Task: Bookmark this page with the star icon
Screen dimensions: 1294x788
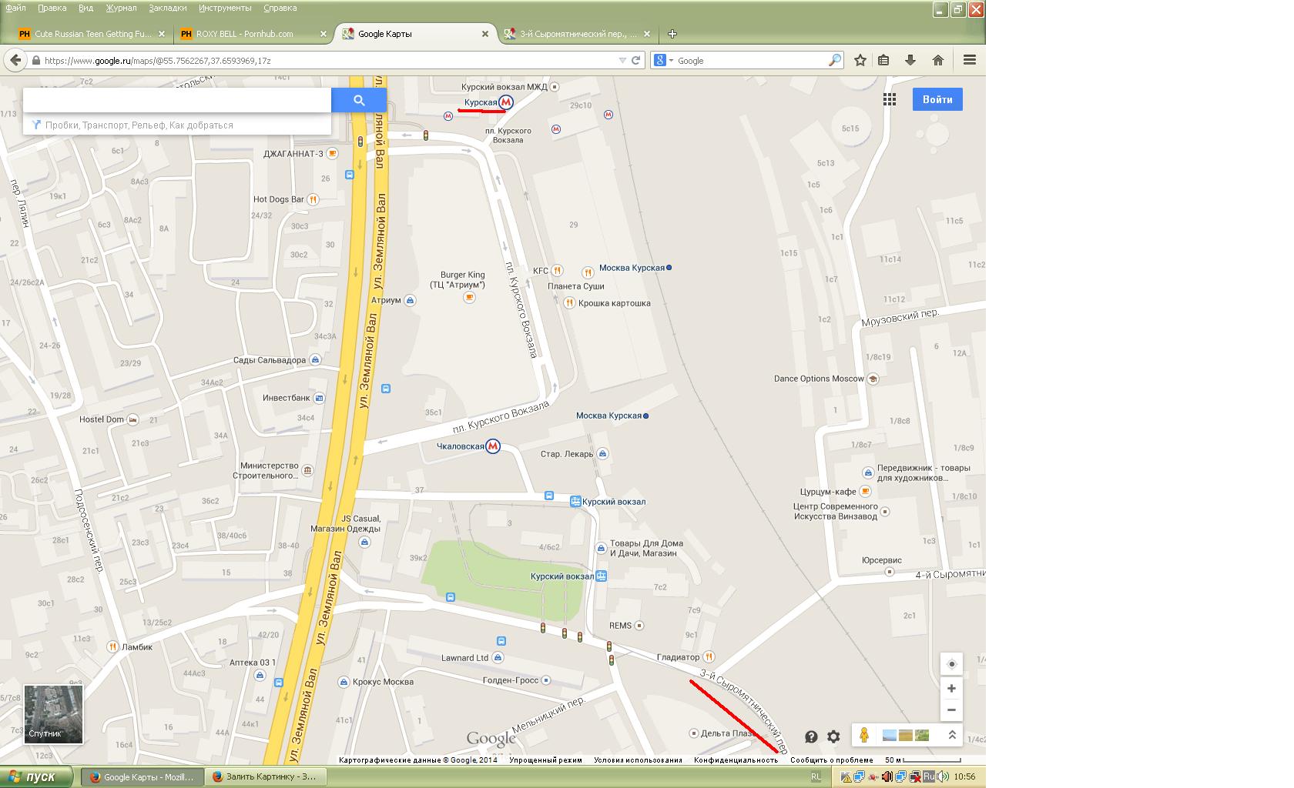Action: coord(860,60)
